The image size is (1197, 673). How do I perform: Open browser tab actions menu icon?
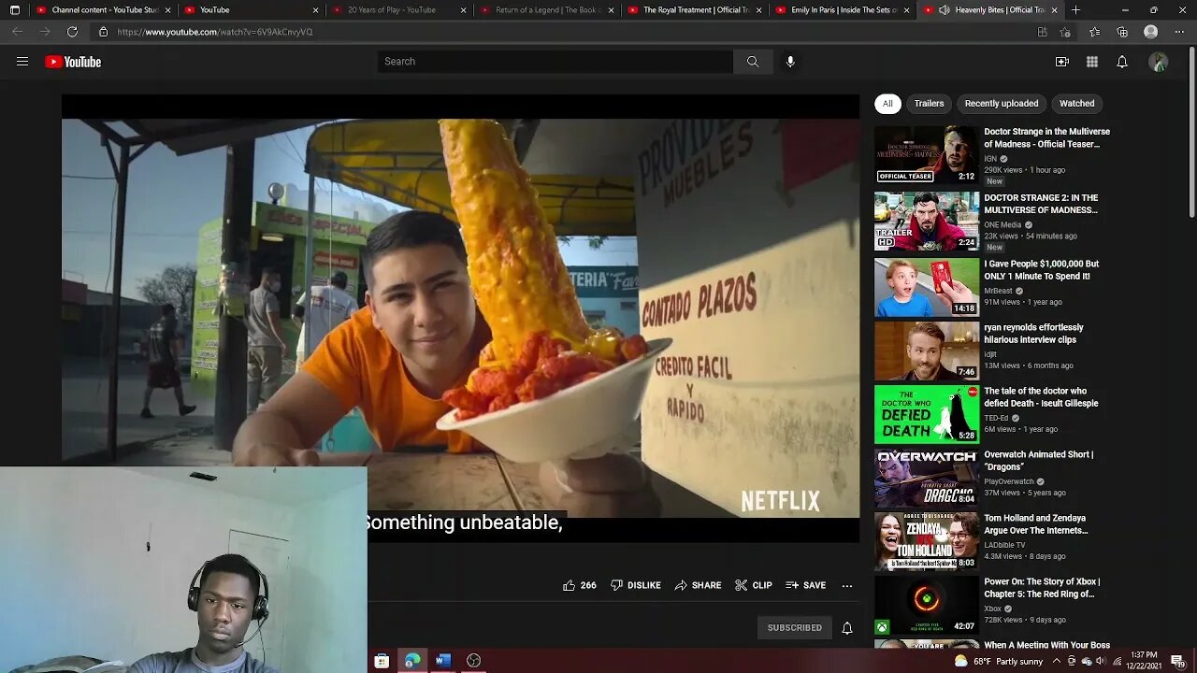pyautogui.click(x=15, y=10)
